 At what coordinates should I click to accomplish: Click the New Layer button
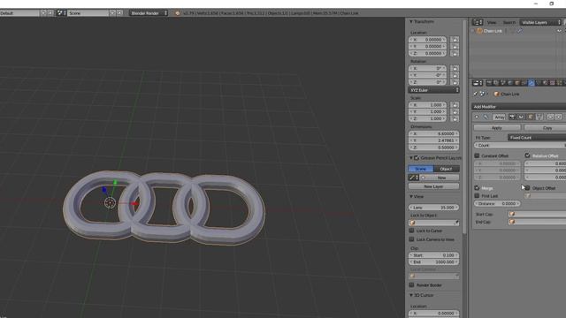[434, 186]
